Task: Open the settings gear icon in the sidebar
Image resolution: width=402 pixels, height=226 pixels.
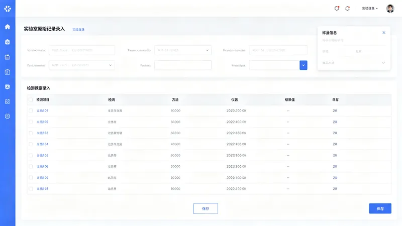Action: (8, 117)
